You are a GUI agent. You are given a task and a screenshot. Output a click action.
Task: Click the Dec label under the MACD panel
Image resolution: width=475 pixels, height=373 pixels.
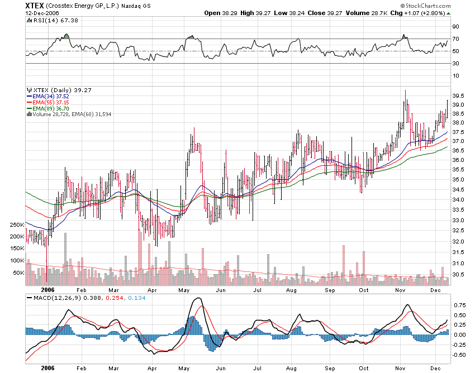click(435, 368)
